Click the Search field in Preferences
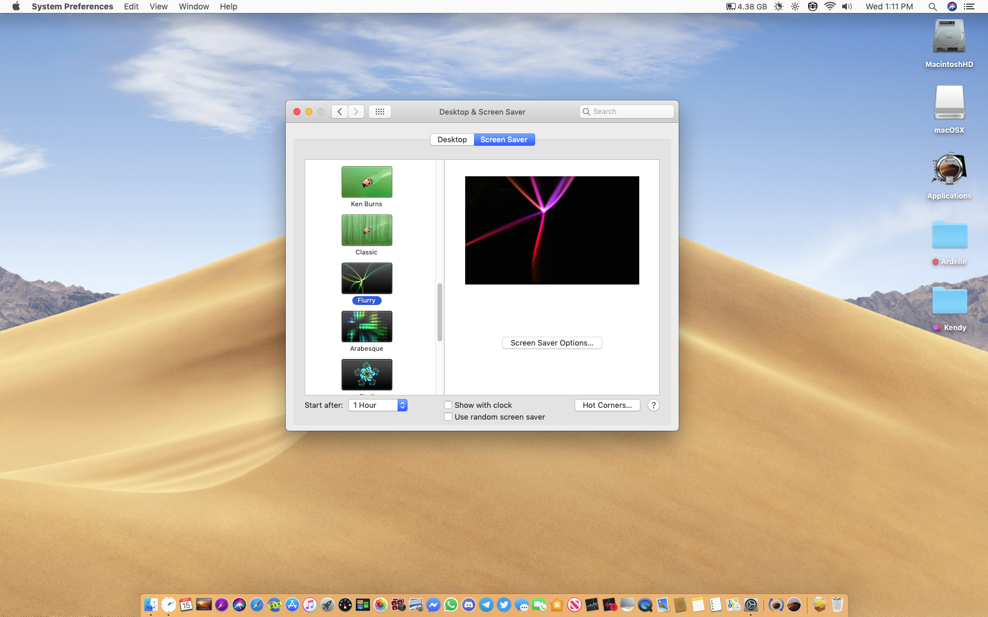The image size is (988, 617). pos(627,112)
